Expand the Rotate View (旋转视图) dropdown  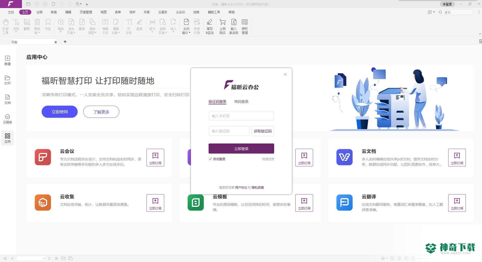click(96, 33)
